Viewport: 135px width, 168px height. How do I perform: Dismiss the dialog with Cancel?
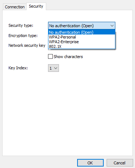[120, 163]
